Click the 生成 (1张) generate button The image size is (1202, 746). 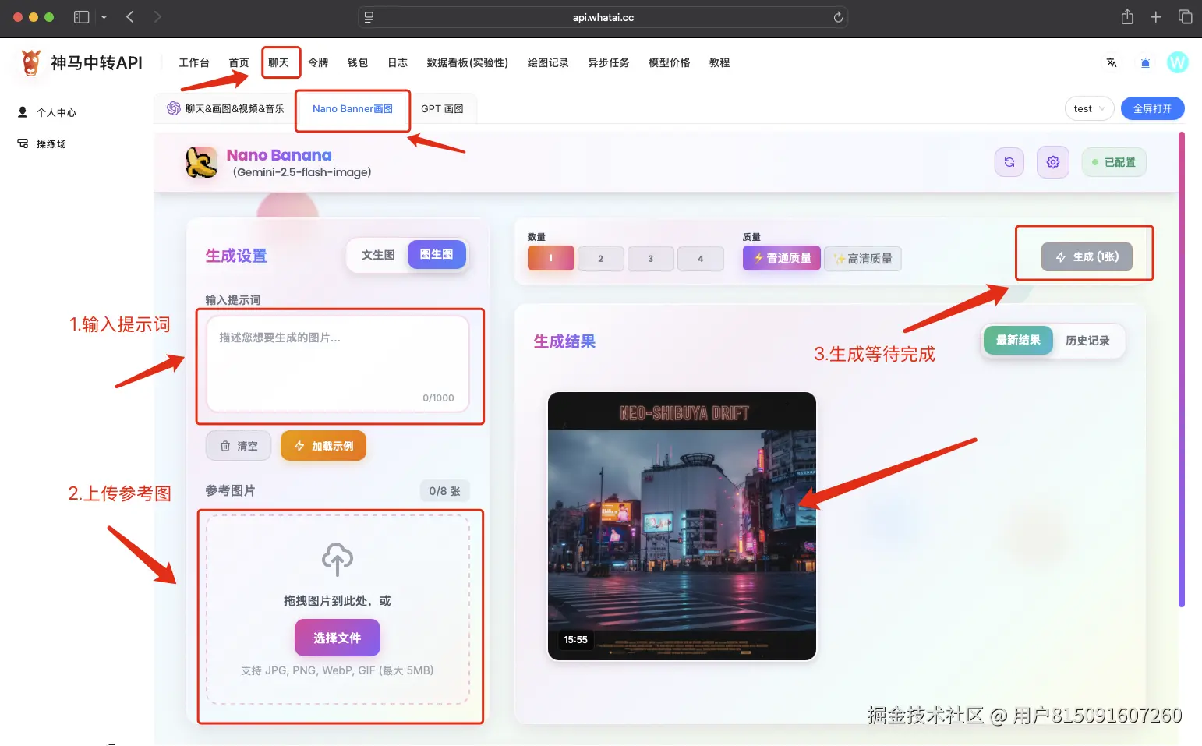1085,256
